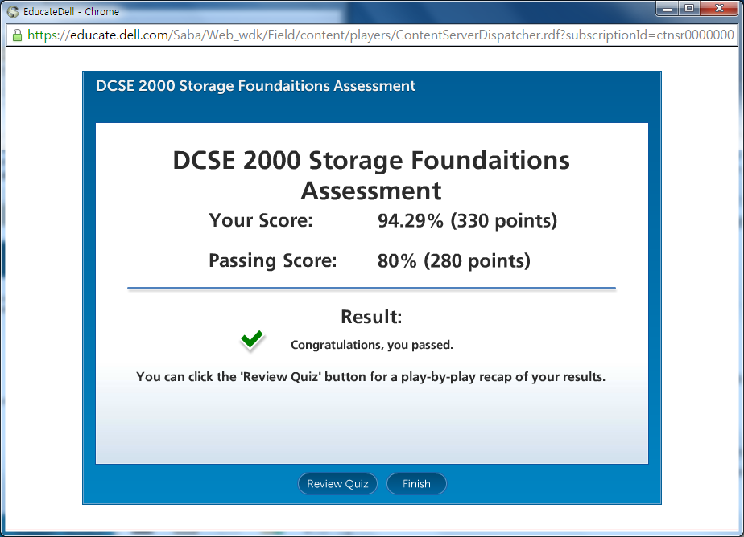This screenshot has height=537, width=744.
Task: Maximize the EducateDell Chrome window
Action: (689, 8)
